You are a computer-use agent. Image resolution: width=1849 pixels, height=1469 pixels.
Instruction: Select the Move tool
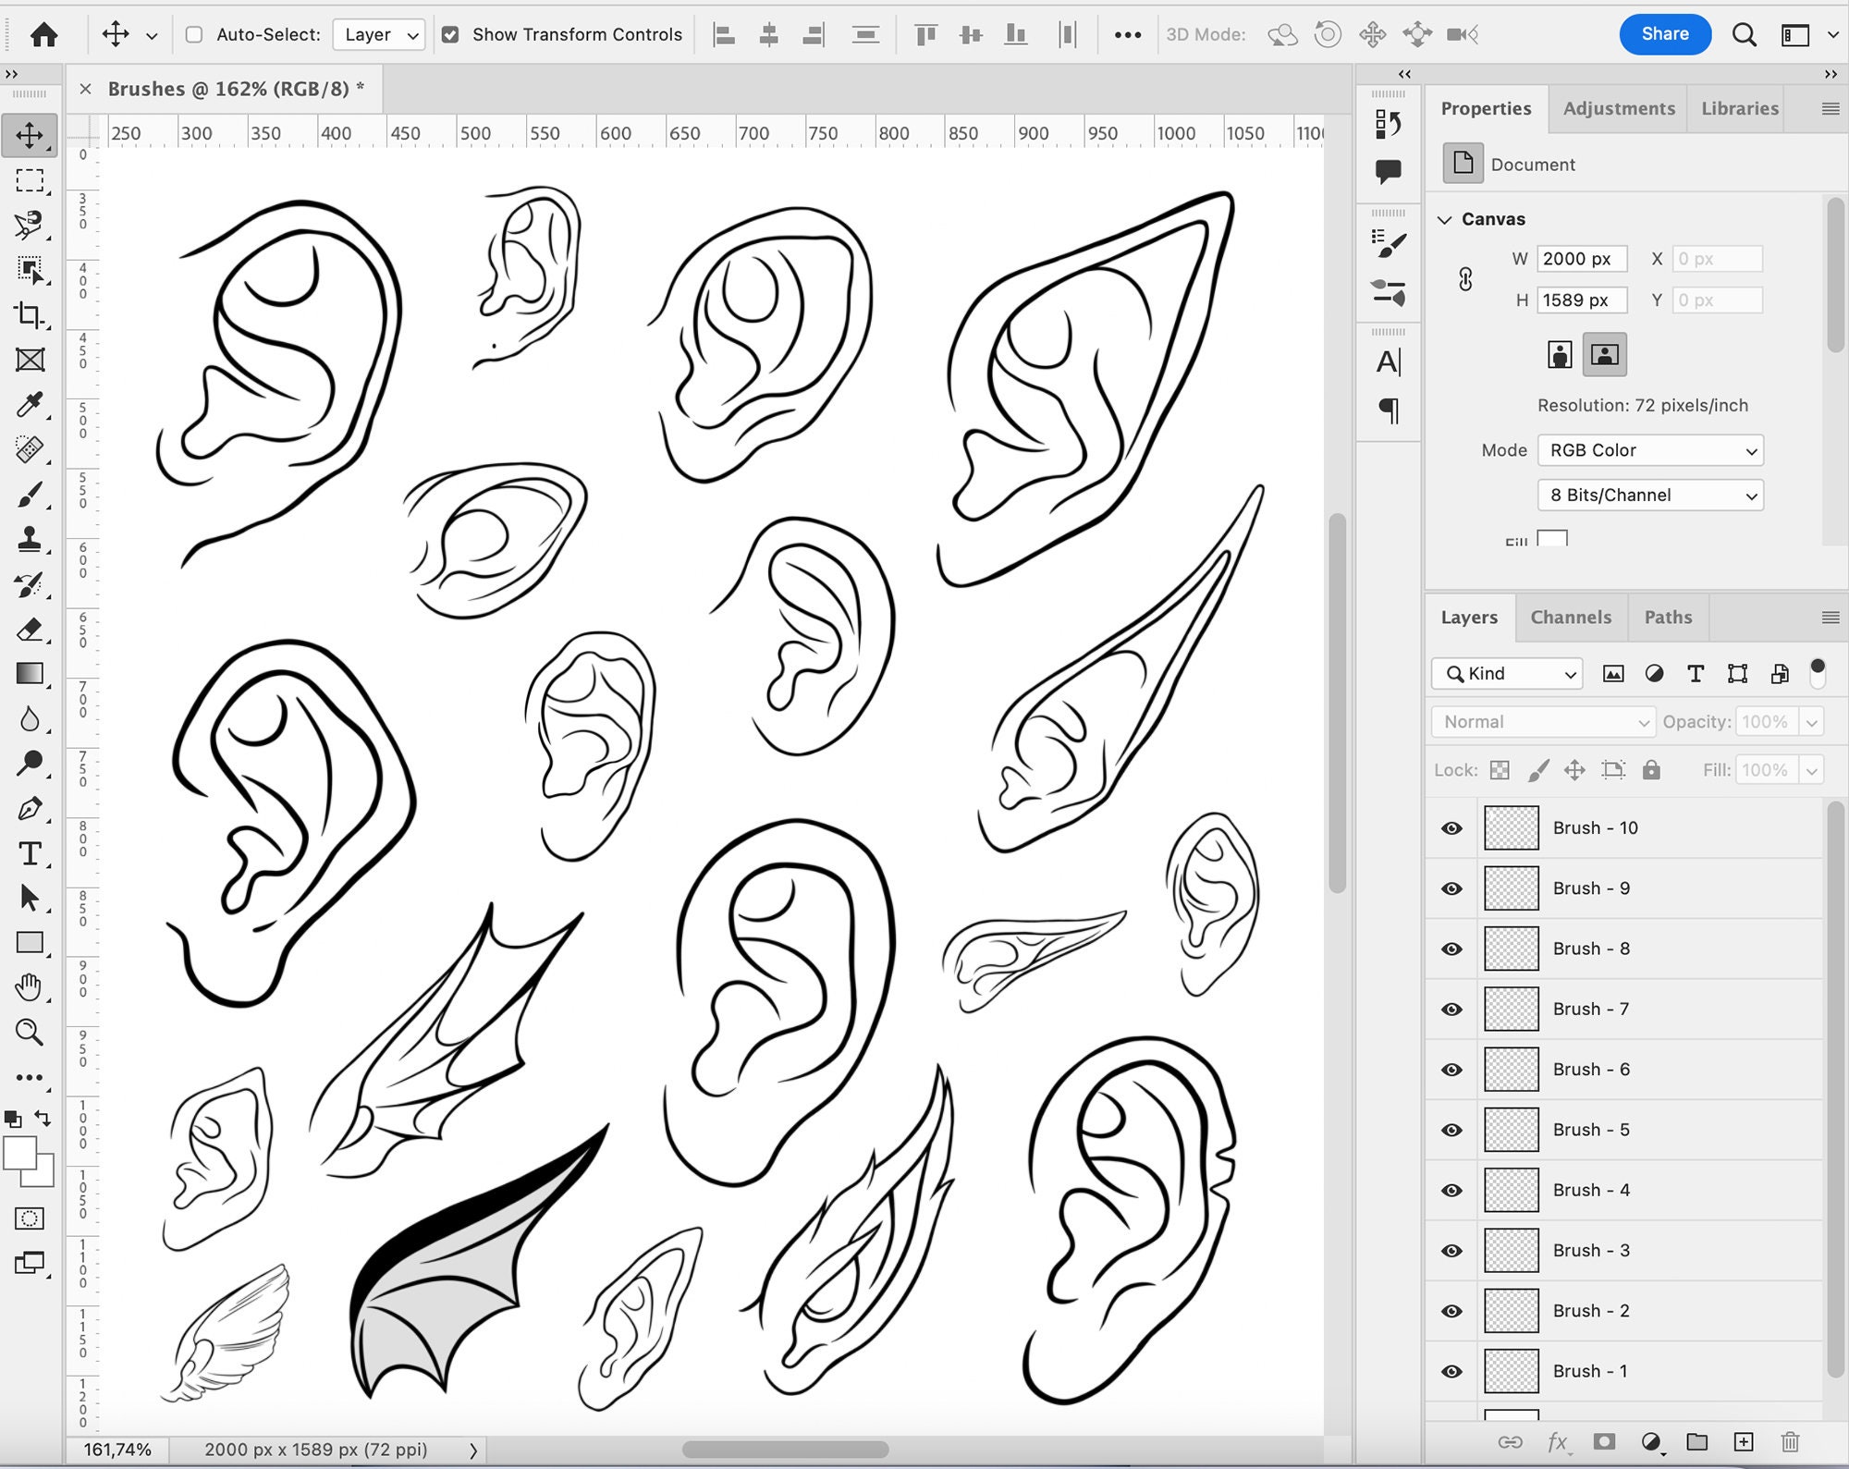click(31, 134)
